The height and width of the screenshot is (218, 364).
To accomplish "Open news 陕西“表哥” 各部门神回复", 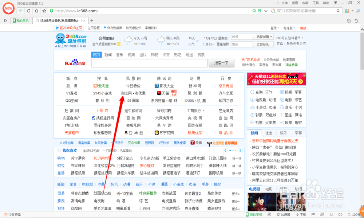I will point(274,147).
